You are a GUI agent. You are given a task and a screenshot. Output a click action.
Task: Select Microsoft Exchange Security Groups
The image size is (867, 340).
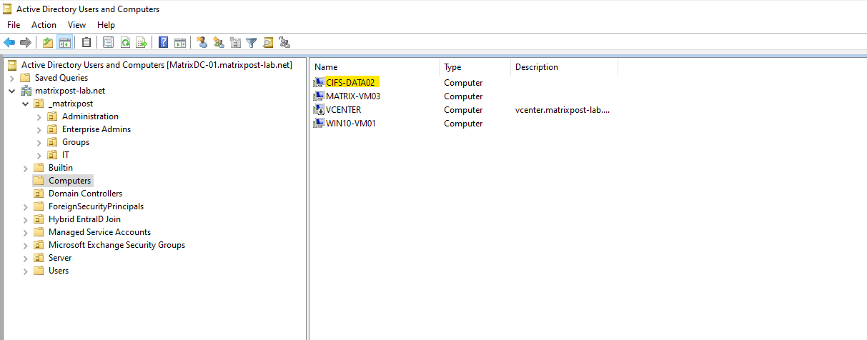pos(117,245)
